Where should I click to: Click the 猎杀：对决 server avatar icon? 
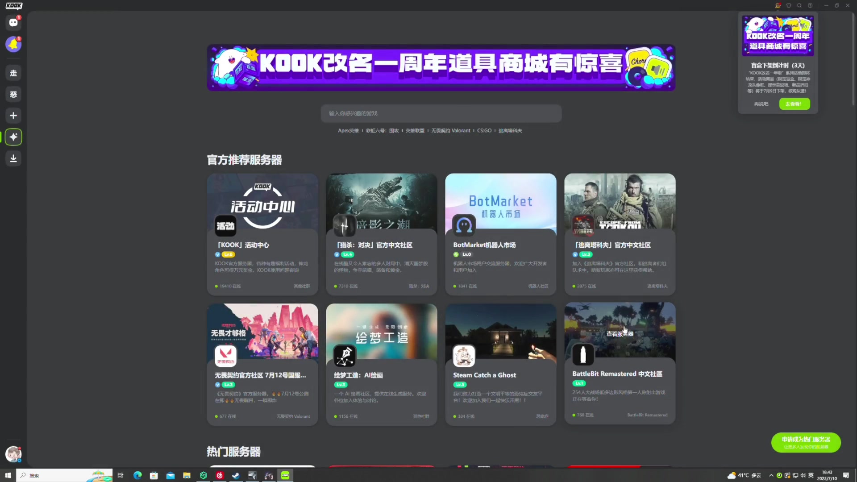[x=345, y=226]
